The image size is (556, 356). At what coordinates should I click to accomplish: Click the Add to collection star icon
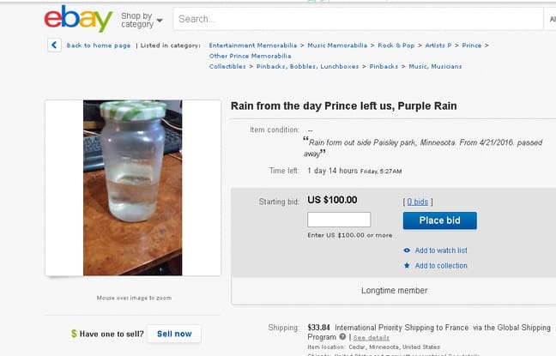pos(407,266)
